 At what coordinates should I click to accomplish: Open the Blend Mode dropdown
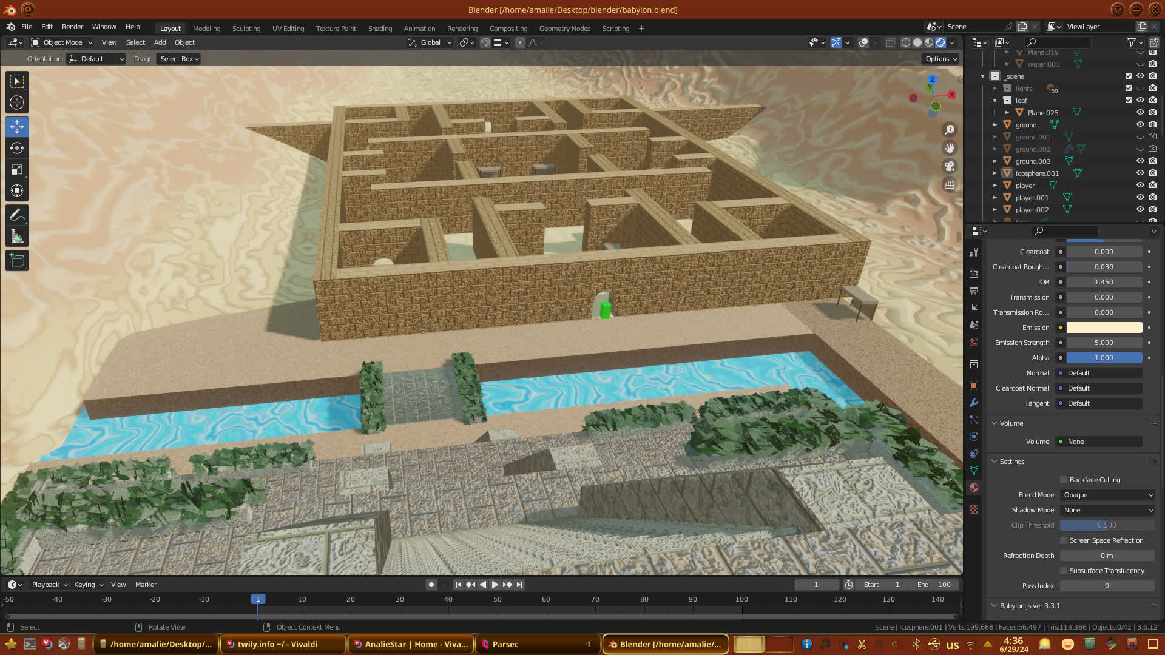pyautogui.click(x=1108, y=495)
